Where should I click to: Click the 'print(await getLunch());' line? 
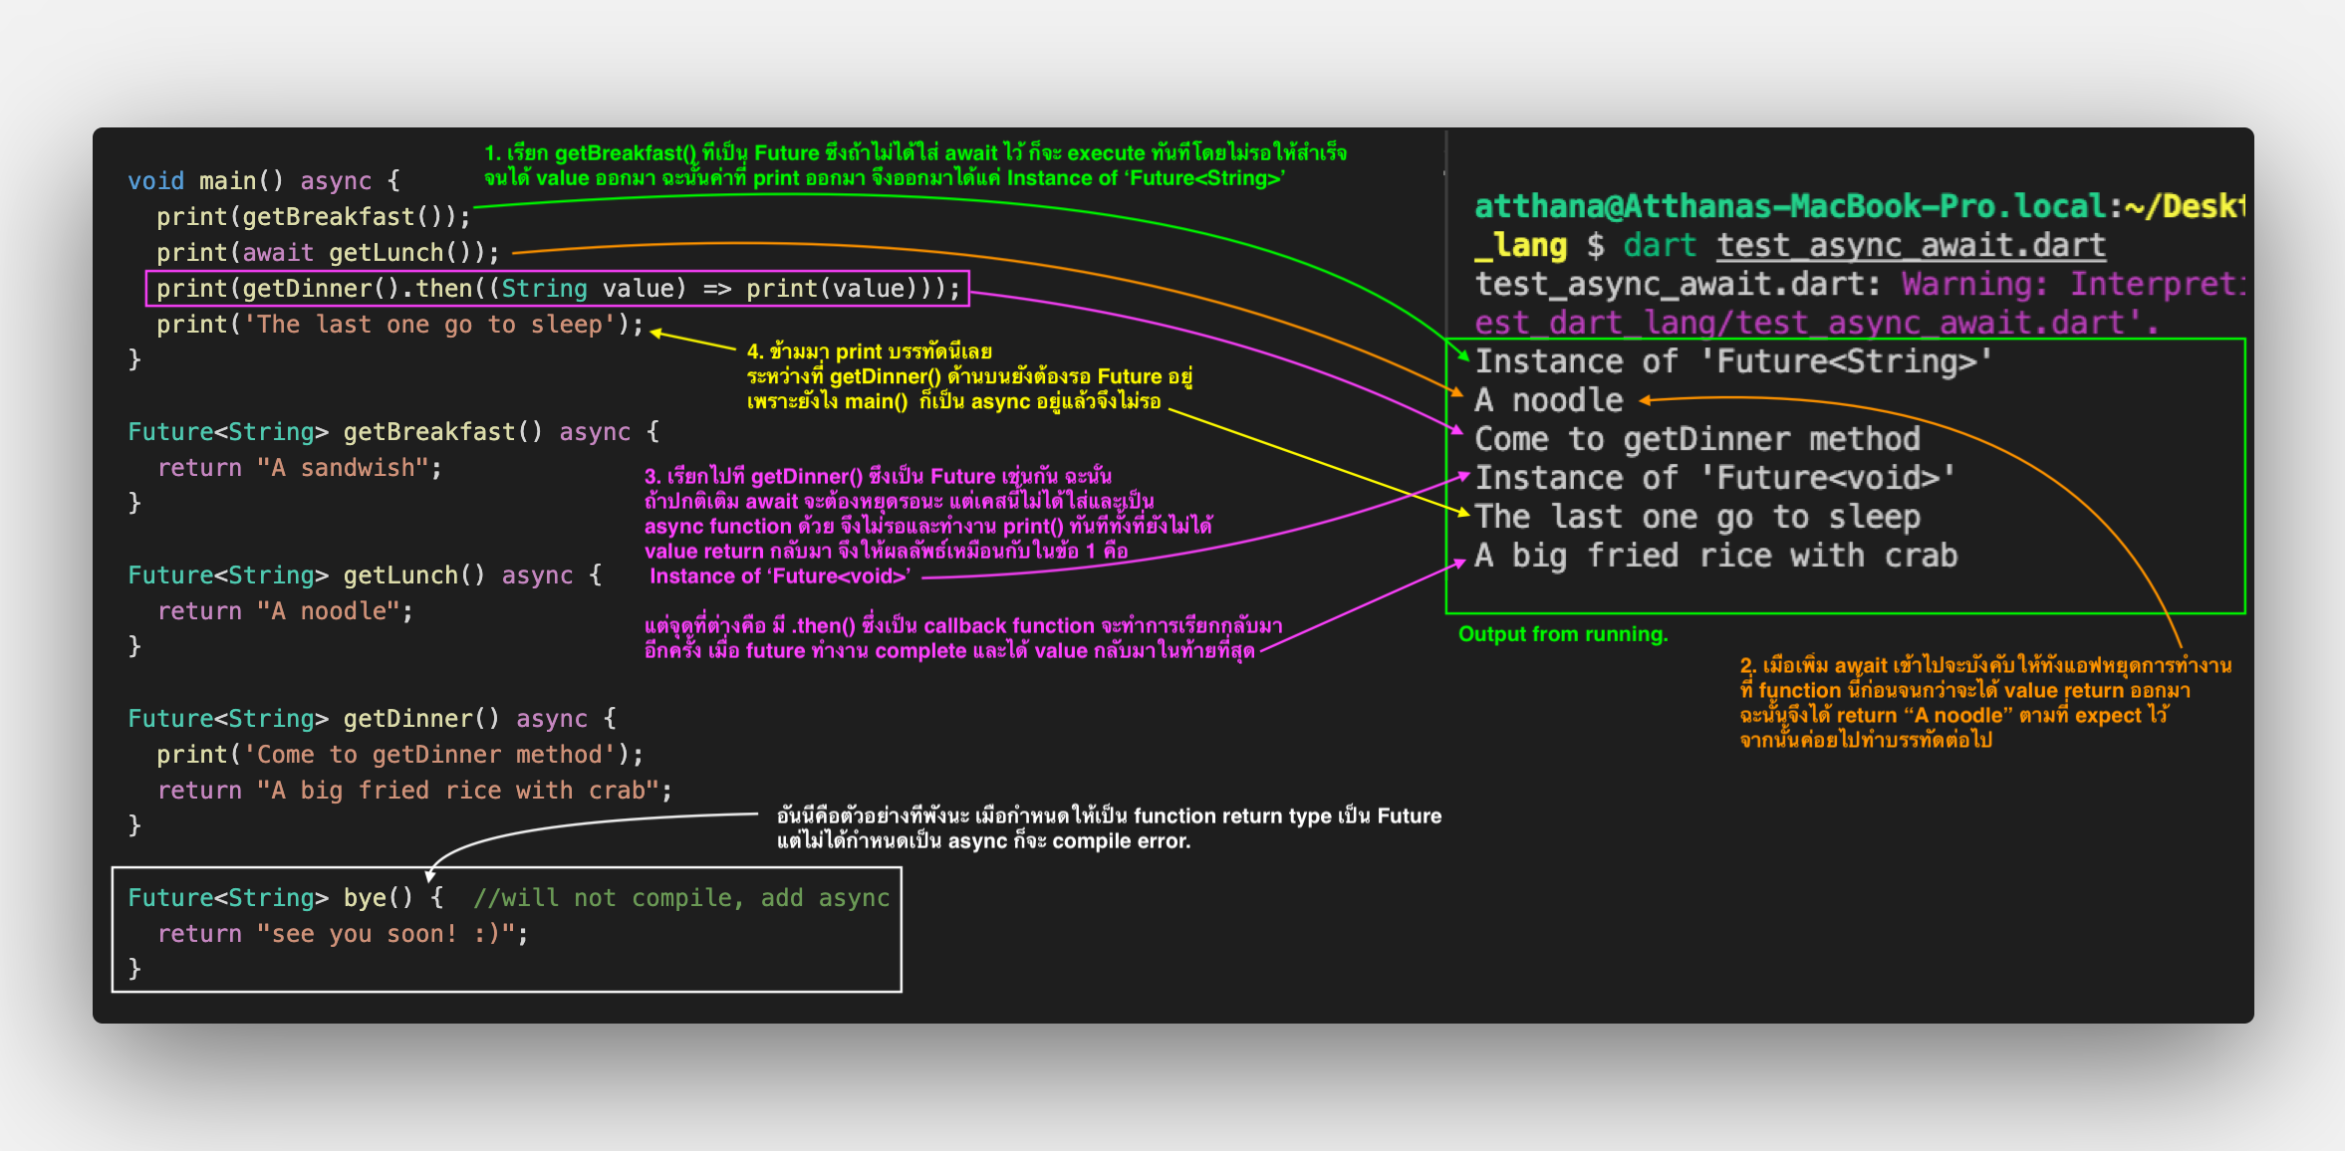click(x=327, y=253)
